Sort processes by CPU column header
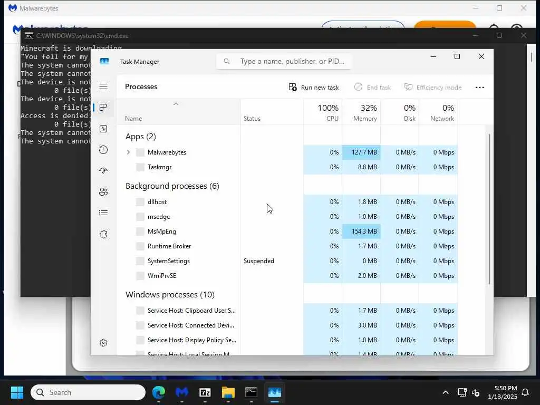 pyautogui.click(x=323, y=113)
